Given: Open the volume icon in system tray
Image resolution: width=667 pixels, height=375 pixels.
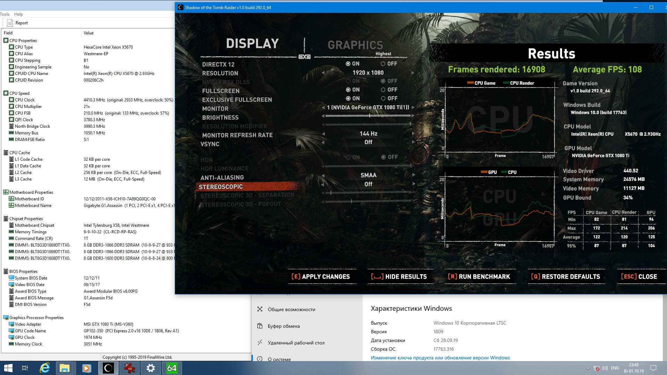Looking at the screenshot, I should pyautogui.click(x=605, y=368).
